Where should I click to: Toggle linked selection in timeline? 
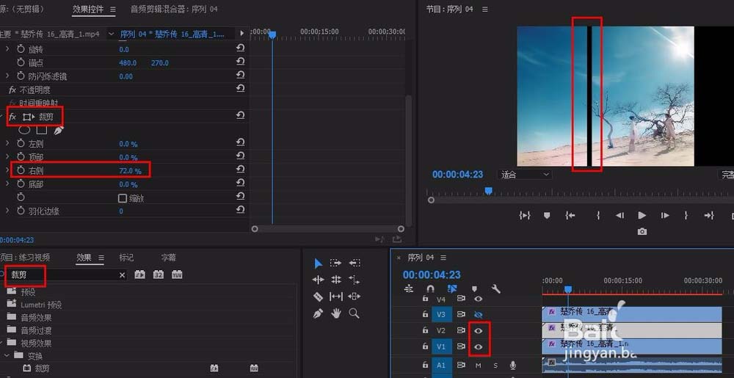point(451,289)
